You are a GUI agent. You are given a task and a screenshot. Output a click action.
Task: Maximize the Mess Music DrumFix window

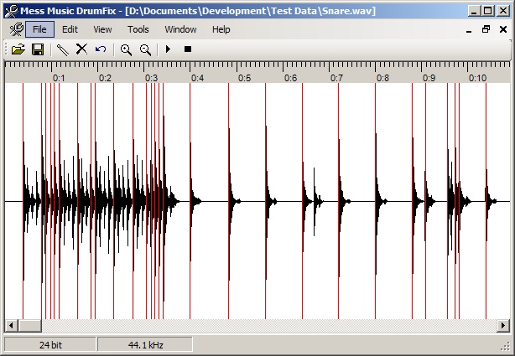[x=488, y=11]
